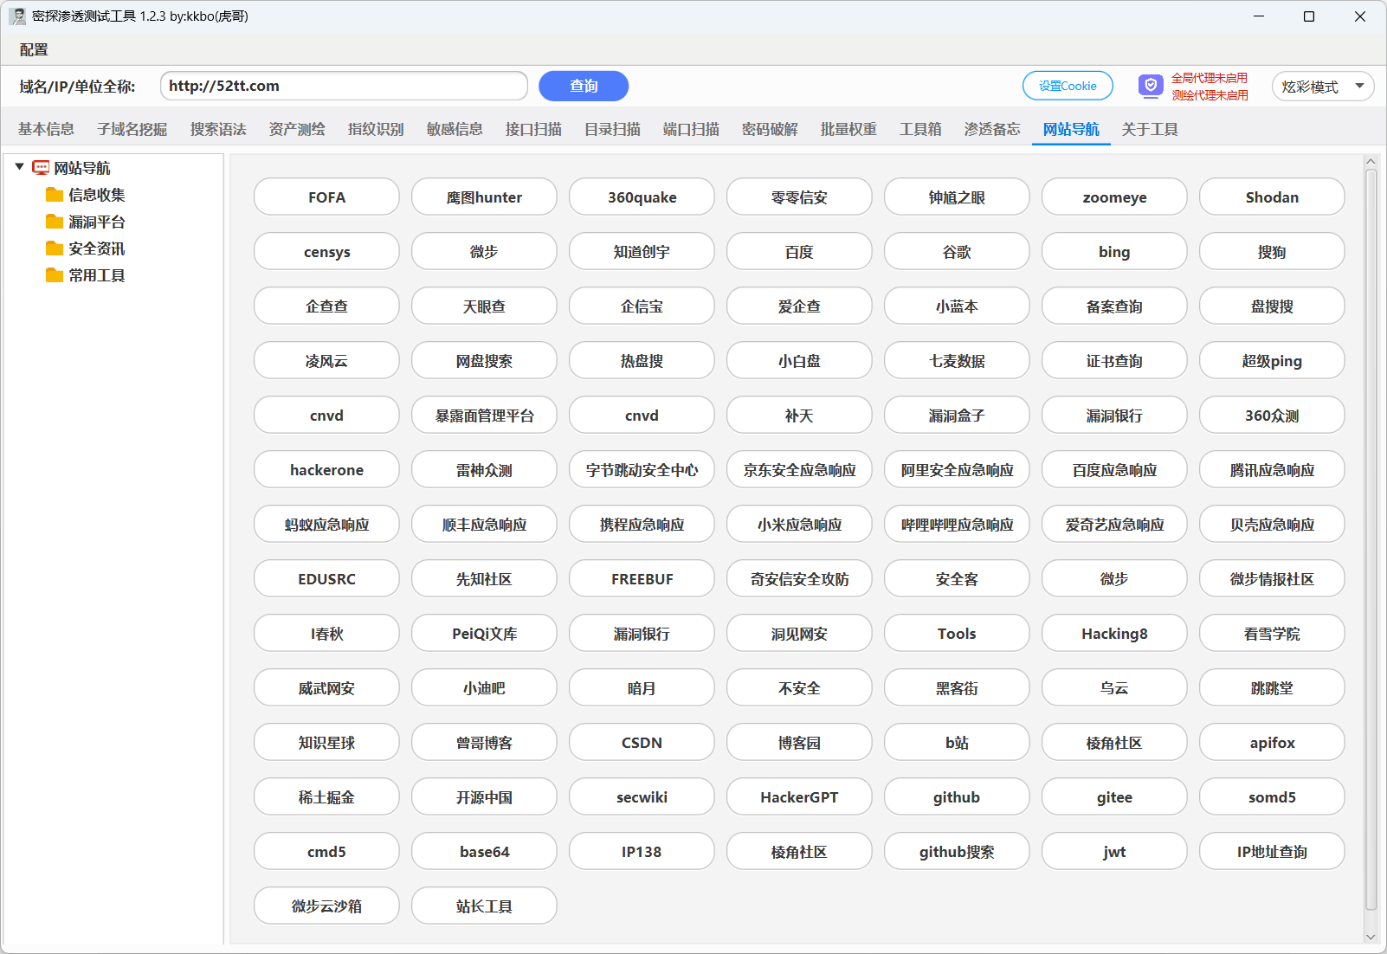Open the apifox button
Screen dimensions: 1387x954
tap(1272, 742)
